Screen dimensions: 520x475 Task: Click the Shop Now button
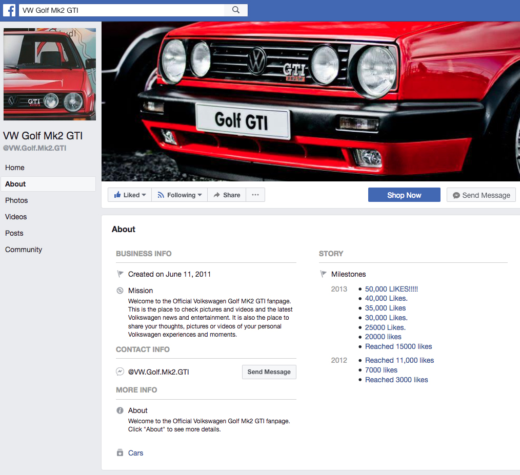click(x=404, y=195)
